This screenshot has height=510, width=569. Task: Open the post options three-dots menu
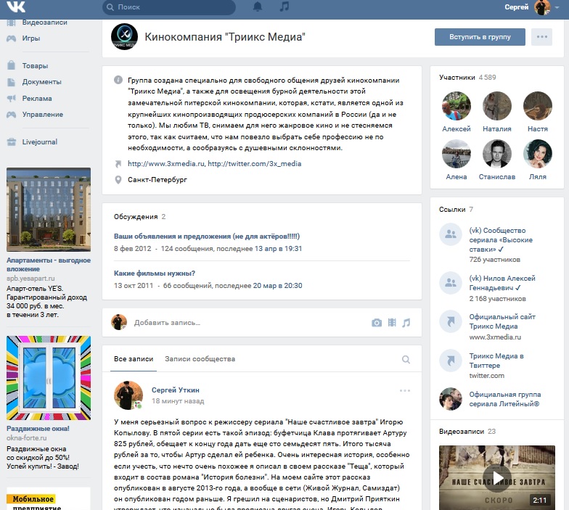point(405,390)
